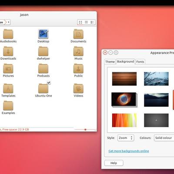Click the icon zoom slider handle
Image resolution: width=174 pixels, height=174 pixels.
[85, 130]
